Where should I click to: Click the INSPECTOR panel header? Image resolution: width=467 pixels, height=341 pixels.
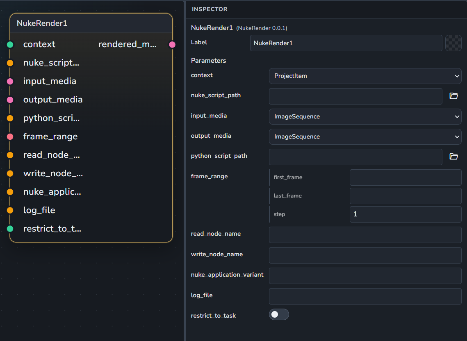point(210,9)
